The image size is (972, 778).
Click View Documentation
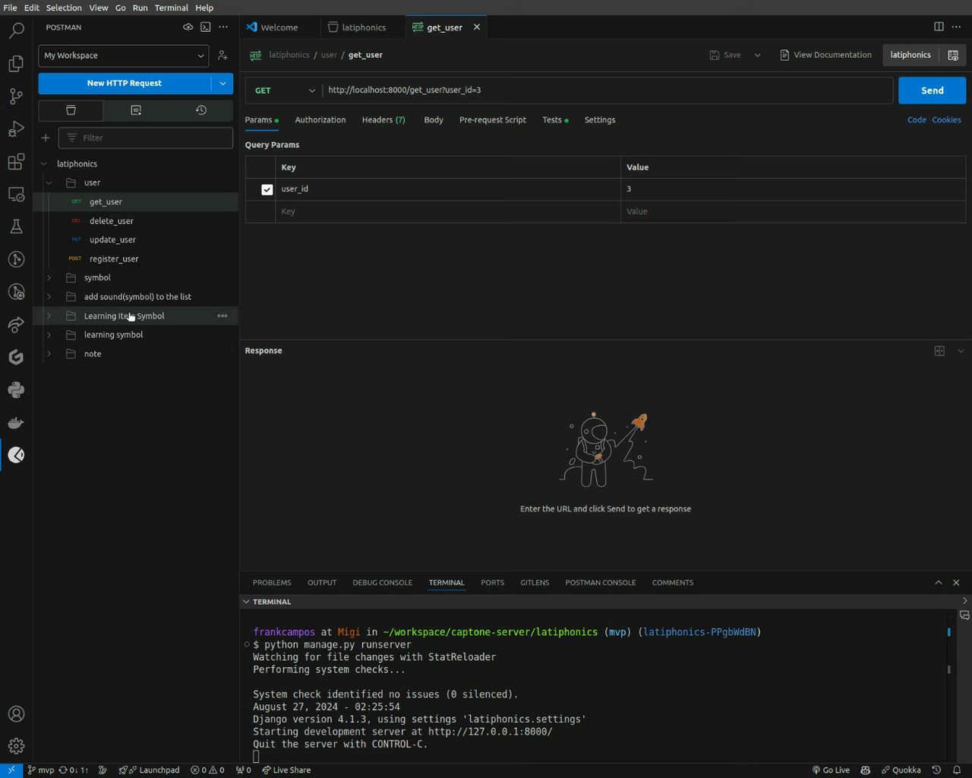click(x=825, y=55)
